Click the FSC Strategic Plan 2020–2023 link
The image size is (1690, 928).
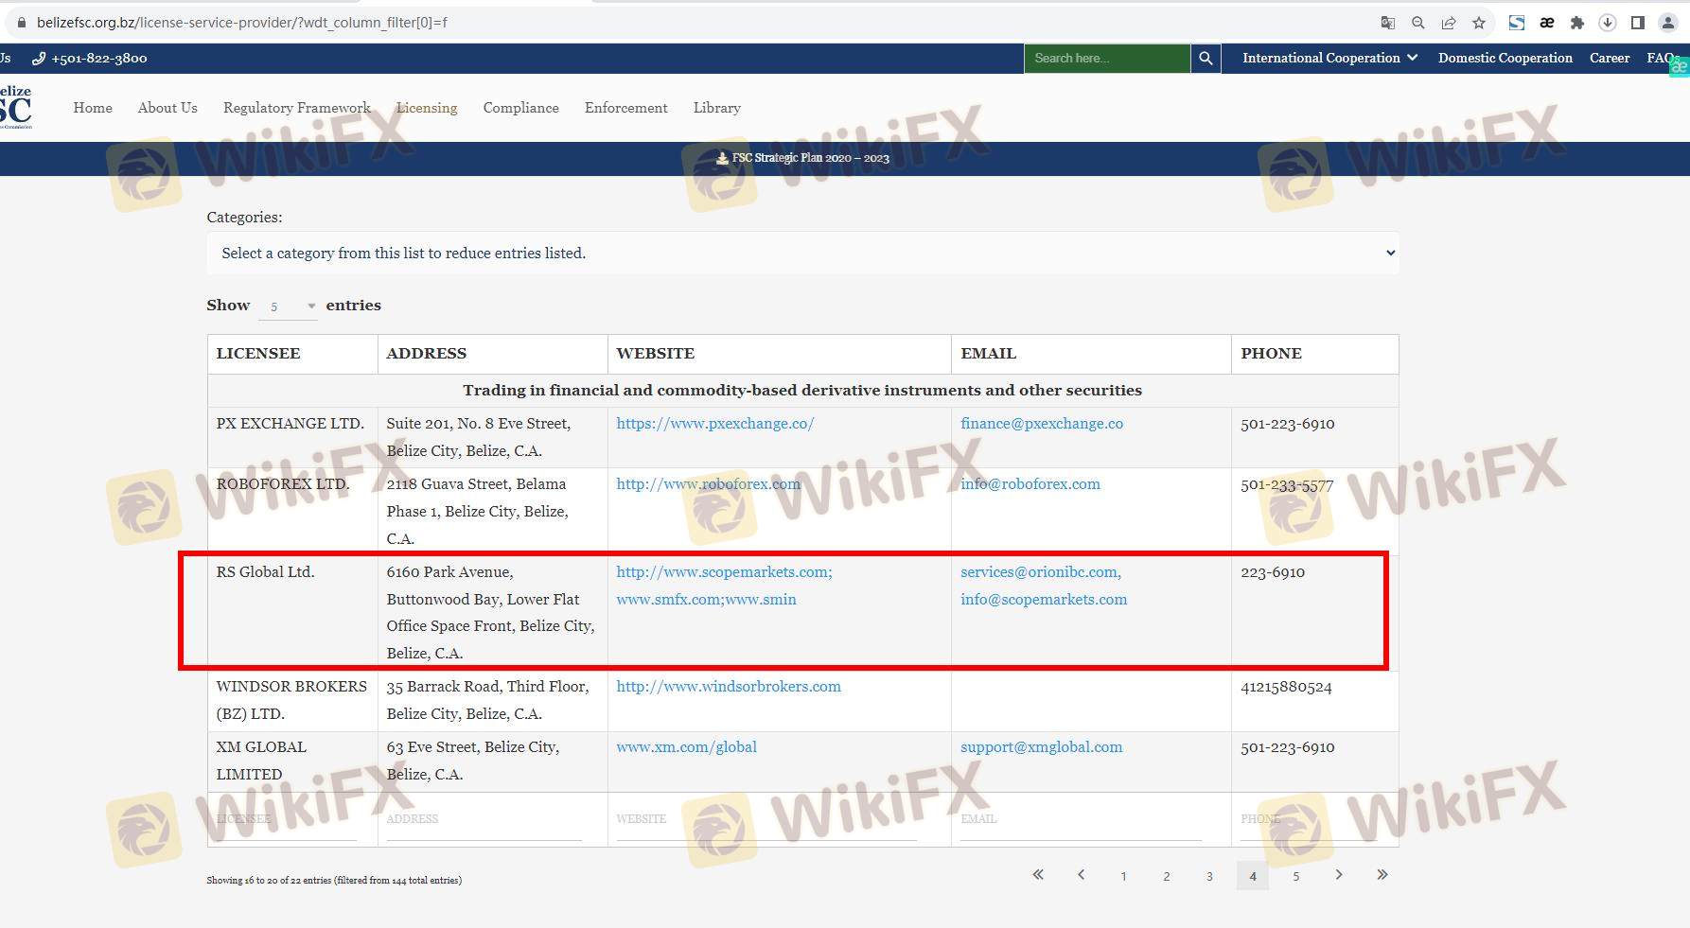point(802,158)
